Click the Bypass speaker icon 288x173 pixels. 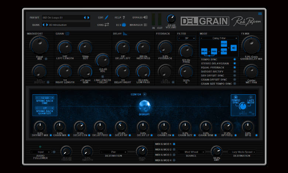[145, 17]
